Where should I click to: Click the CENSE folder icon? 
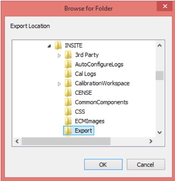point(68,93)
